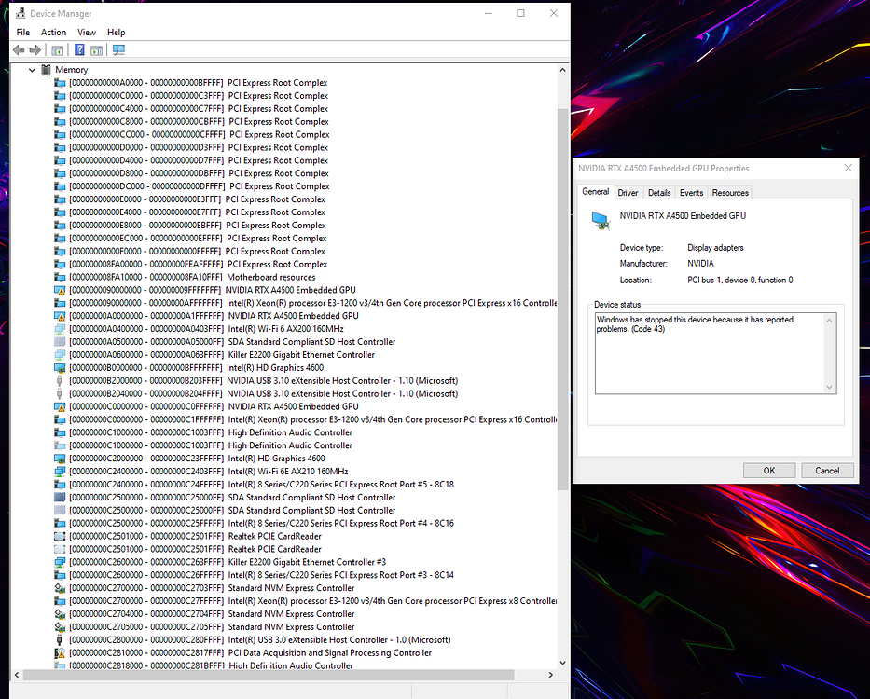
Task: Collapse the Memory tree node
Action: (32, 69)
